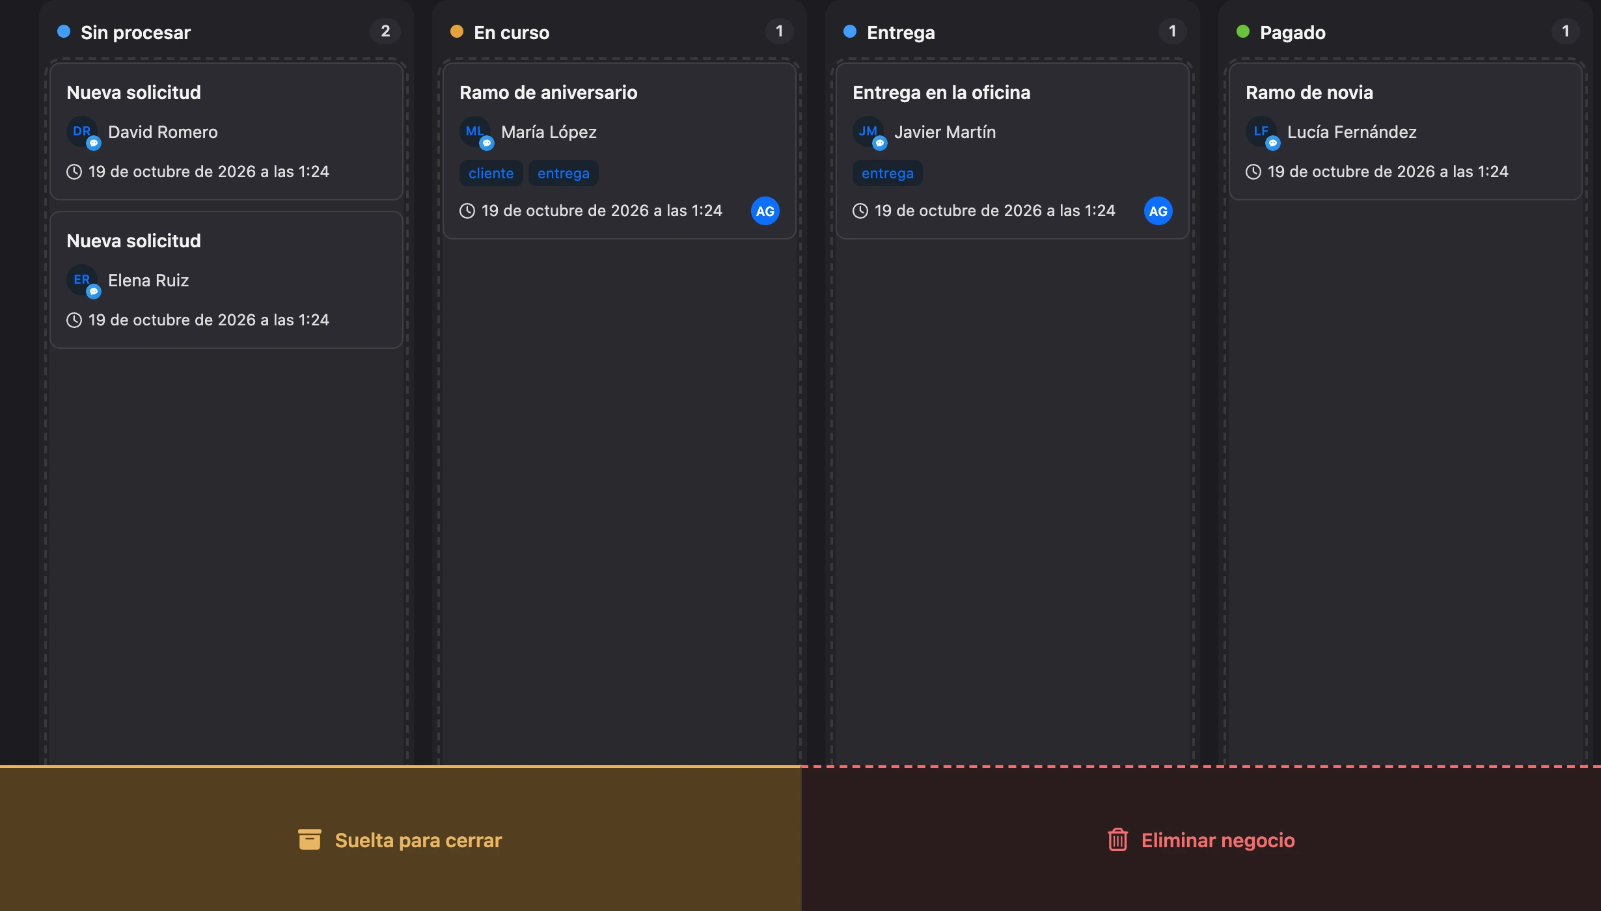Screen dimensions: 1601x911
Task: Click the En curso column header
Action: 512,33
